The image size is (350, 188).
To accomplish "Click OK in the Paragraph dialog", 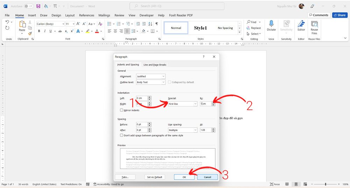I will pos(184,177).
